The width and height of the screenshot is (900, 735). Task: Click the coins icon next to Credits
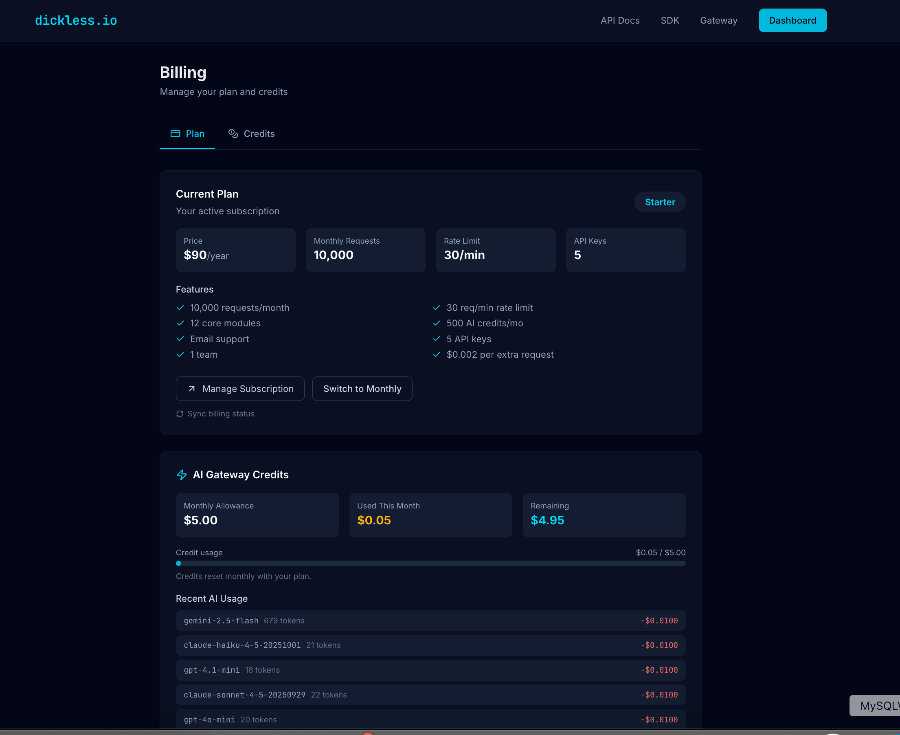pos(233,133)
